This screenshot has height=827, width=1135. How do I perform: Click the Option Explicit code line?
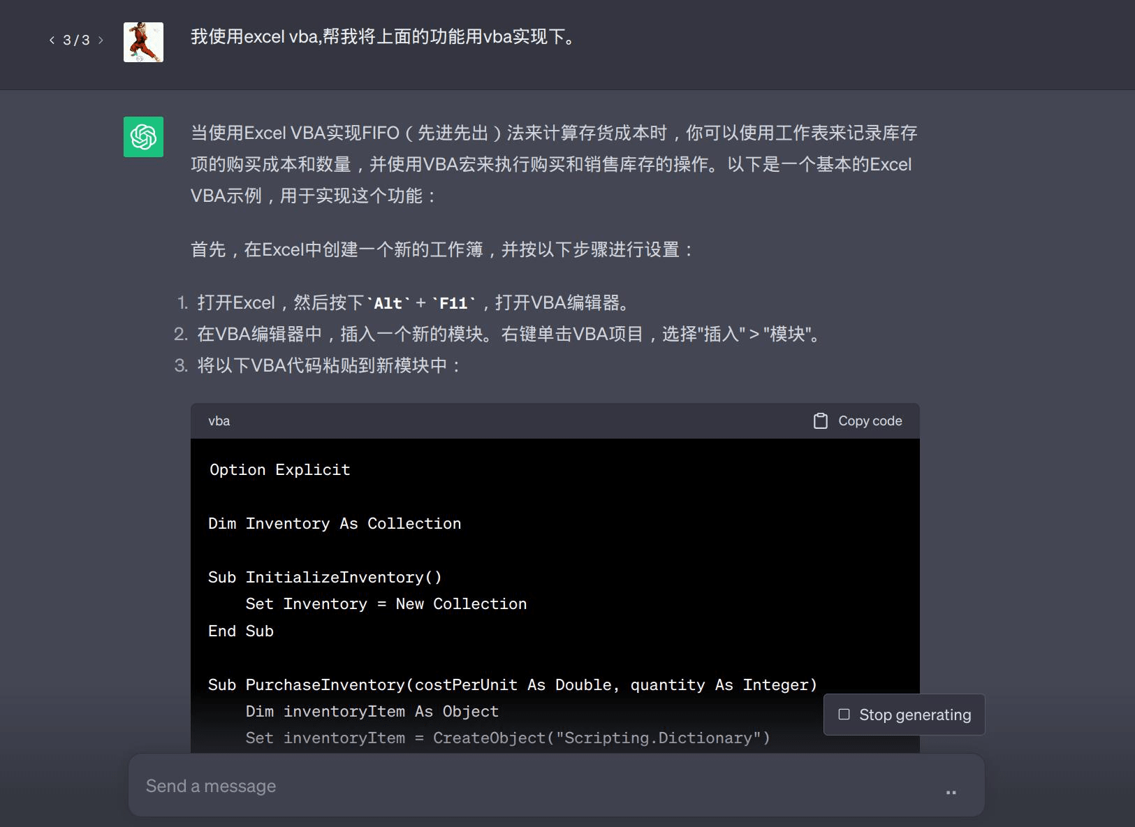[279, 469]
